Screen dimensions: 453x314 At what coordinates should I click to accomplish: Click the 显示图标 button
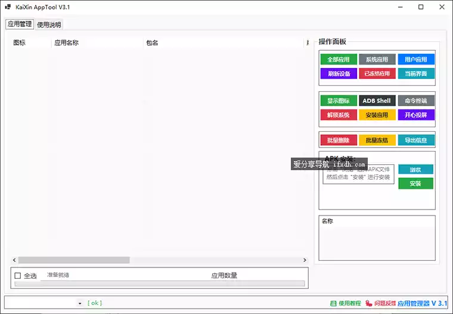coord(339,101)
